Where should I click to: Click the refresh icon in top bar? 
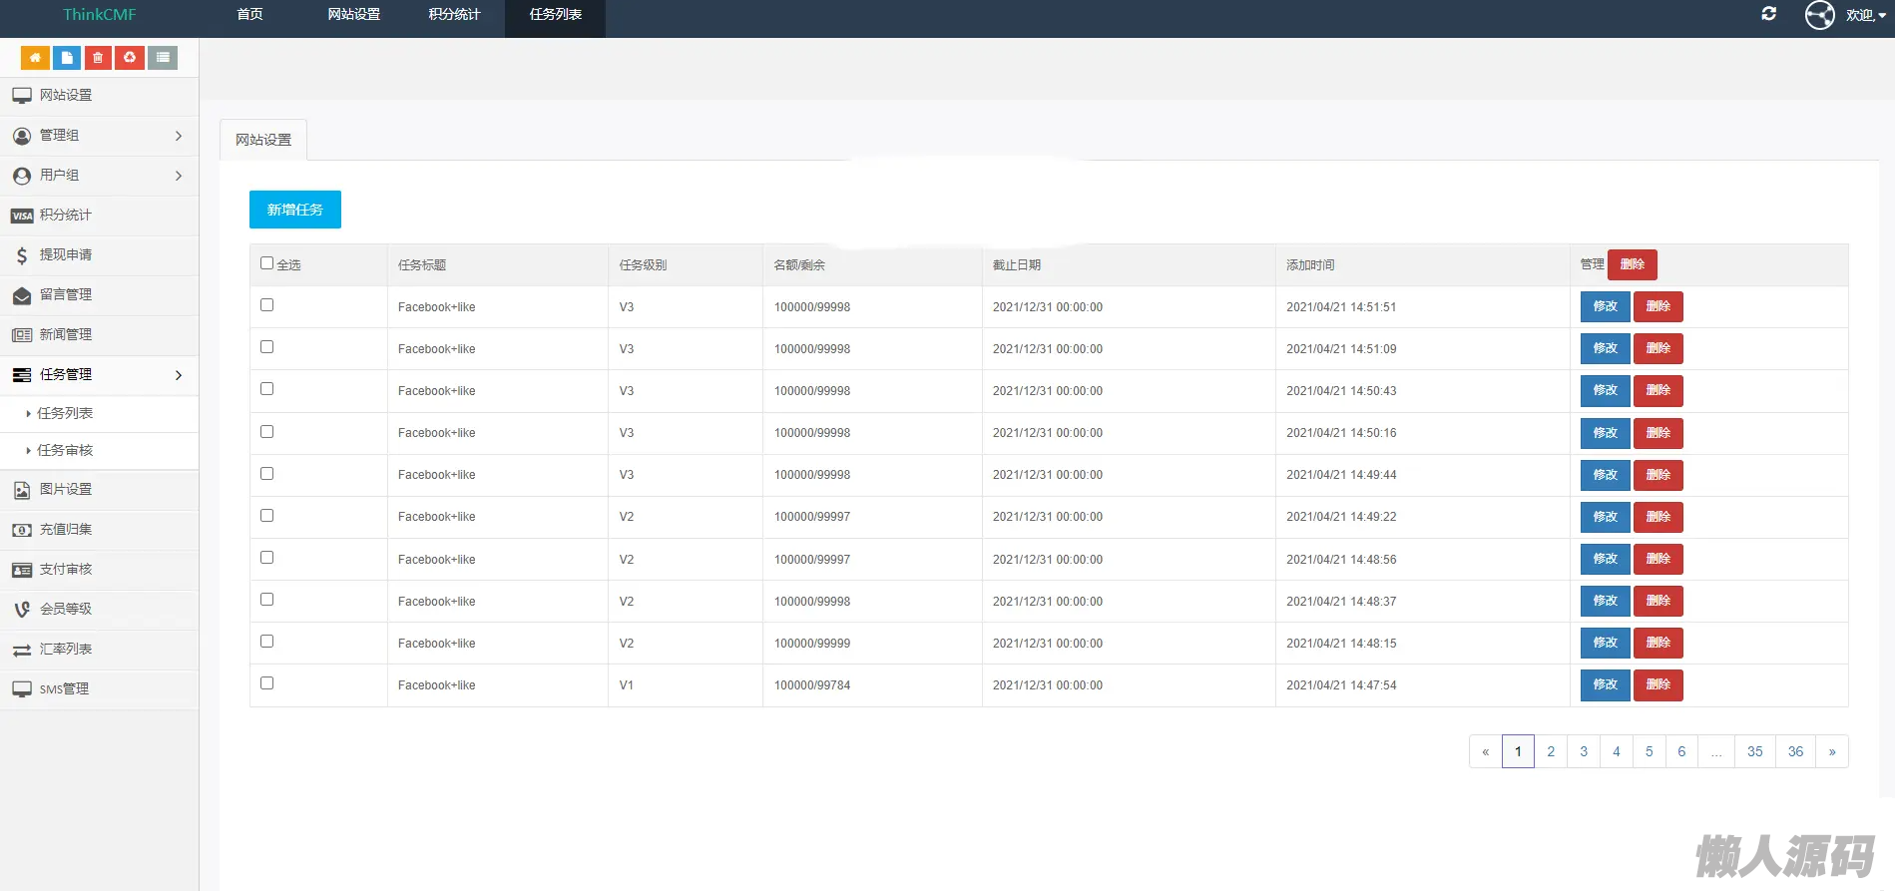click(x=1768, y=14)
